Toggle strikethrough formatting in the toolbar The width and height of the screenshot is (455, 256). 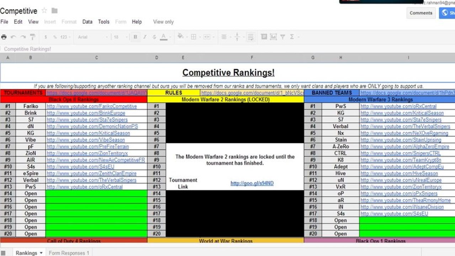[x=154, y=37]
